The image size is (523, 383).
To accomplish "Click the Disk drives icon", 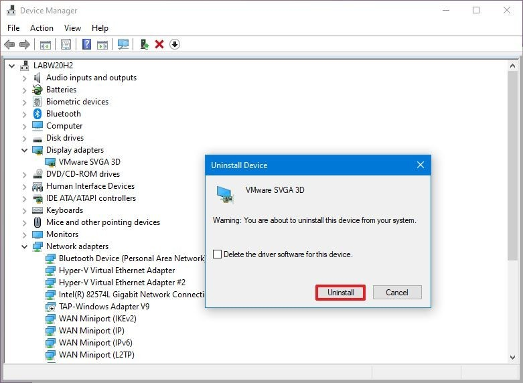I will coord(38,139).
